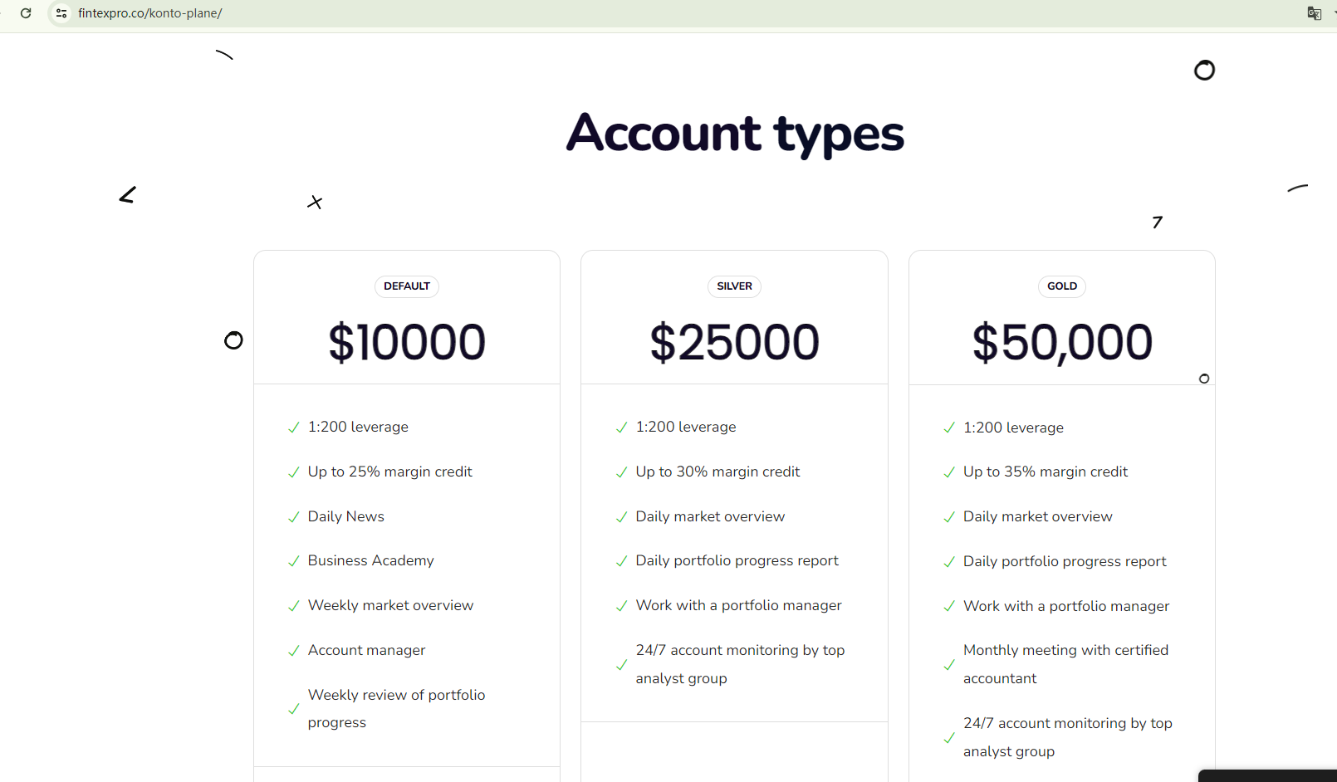Click the $25000 price on the Silver plan

pyautogui.click(x=734, y=342)
